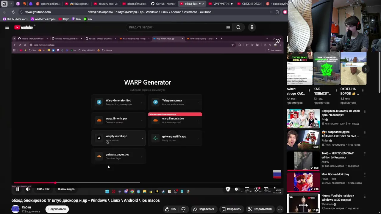Mute the video player volume
This screenshot has width=381, height=214.
(x=28, y=189)
